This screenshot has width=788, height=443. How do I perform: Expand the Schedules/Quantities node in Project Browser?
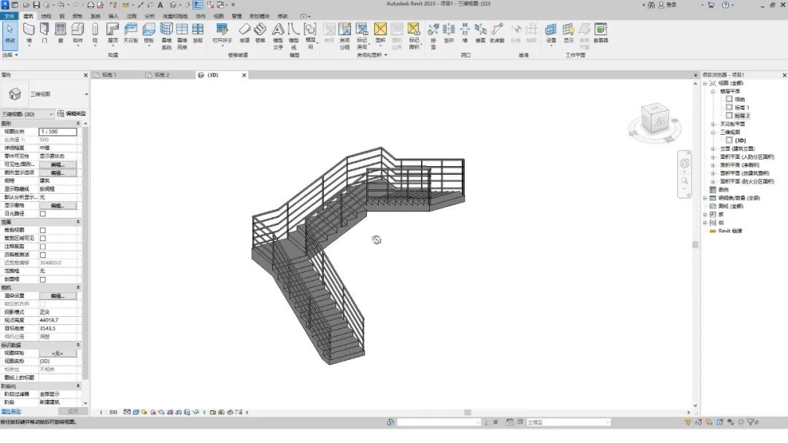coord(705,197)
